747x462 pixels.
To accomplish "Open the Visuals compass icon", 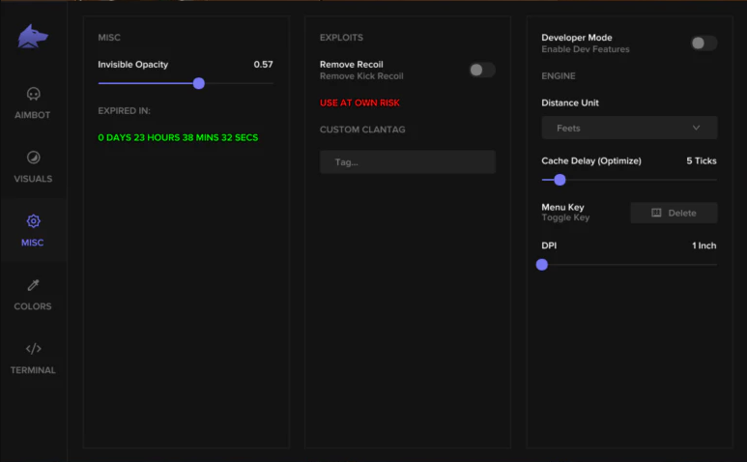I will click(33, 158).
